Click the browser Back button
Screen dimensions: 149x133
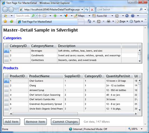click(5, 9)
